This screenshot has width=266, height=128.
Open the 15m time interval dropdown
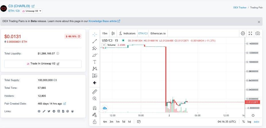[105, 33]
